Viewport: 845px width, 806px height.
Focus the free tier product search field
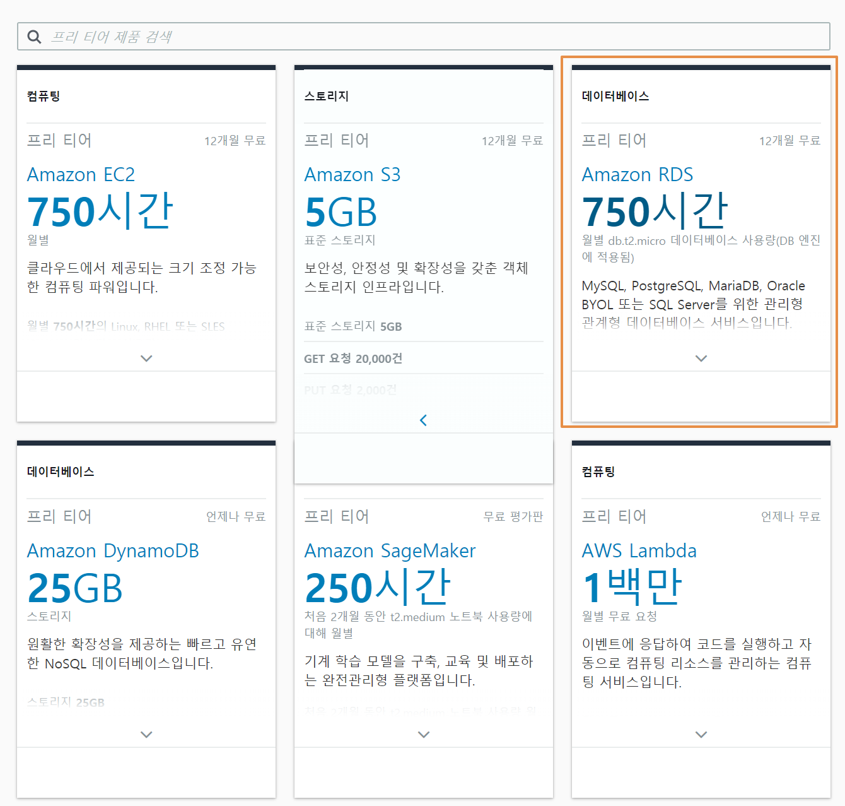pos(423,37)
